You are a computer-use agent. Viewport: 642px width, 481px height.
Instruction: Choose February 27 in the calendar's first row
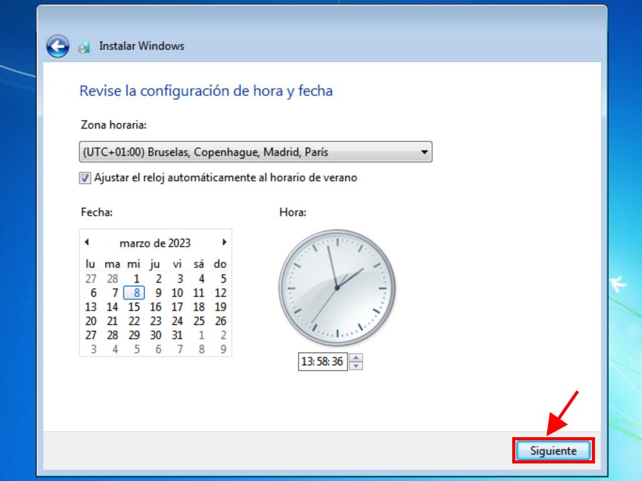tap(91, 279)
